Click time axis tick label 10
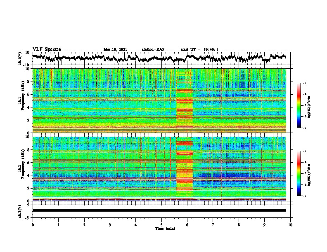Screen dimensions: 327x252 (x=290, y=225)
